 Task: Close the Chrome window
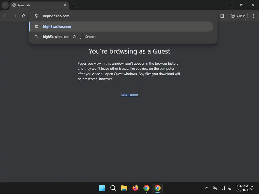[253, 5]
